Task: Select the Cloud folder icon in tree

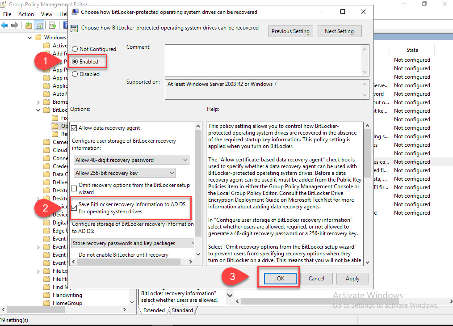Action: tap(46, 150)
